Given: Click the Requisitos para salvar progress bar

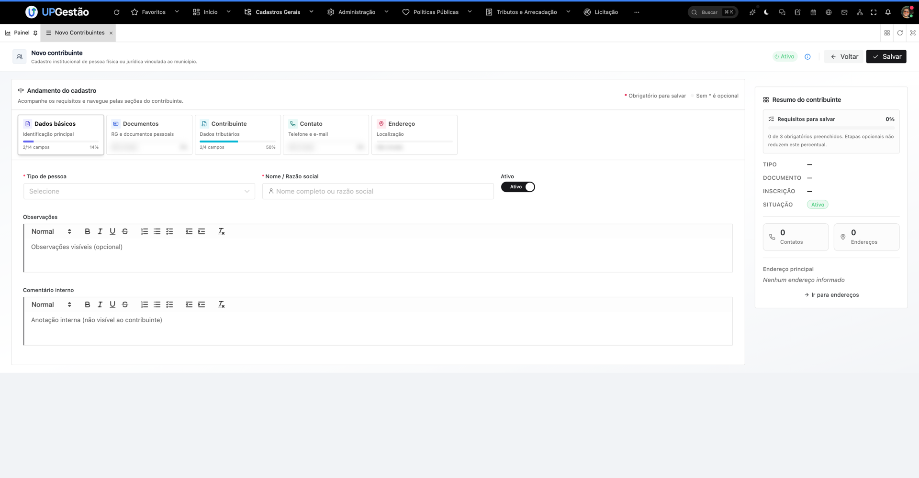Looking at the screenshot, I should pos(831,128).
